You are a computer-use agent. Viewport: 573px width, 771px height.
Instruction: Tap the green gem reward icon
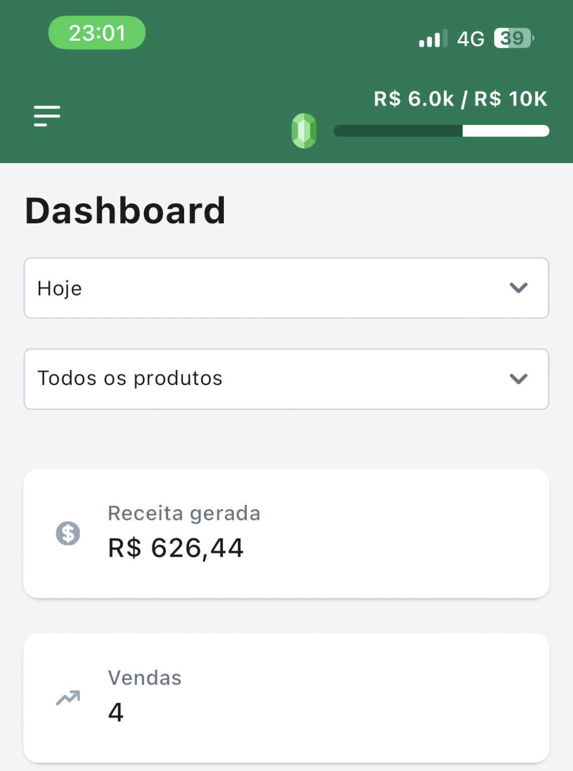point(304,131)
